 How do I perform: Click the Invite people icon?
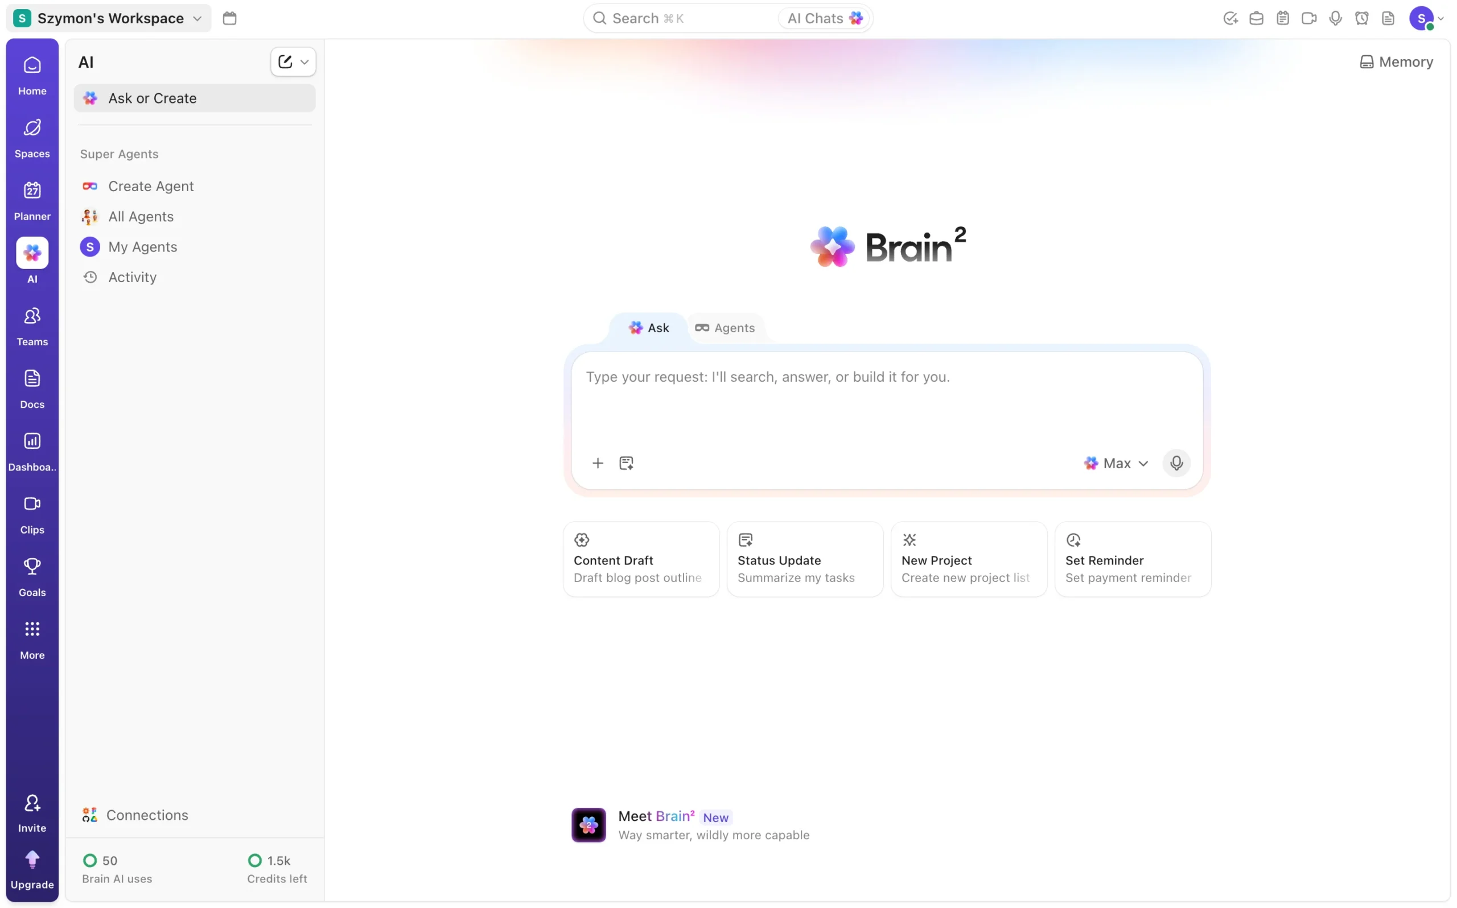pyautogui.click(x=32, y=803)
